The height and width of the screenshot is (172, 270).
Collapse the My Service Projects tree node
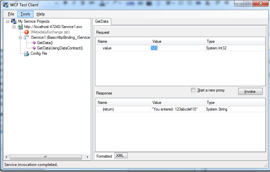pyautogui.click(x=8, y=21)
